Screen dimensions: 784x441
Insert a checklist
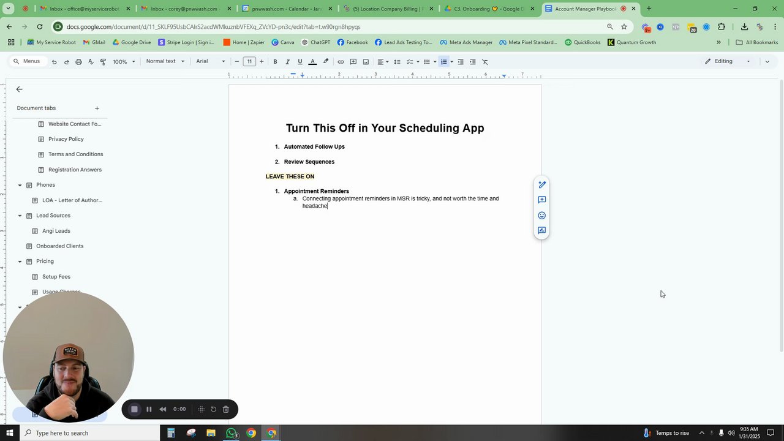pos(410,62)
